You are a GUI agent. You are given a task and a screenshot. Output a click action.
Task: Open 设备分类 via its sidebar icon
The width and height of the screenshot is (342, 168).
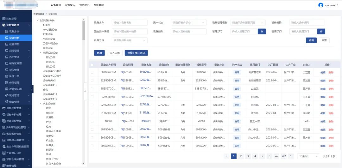click(x=7, y=31)
